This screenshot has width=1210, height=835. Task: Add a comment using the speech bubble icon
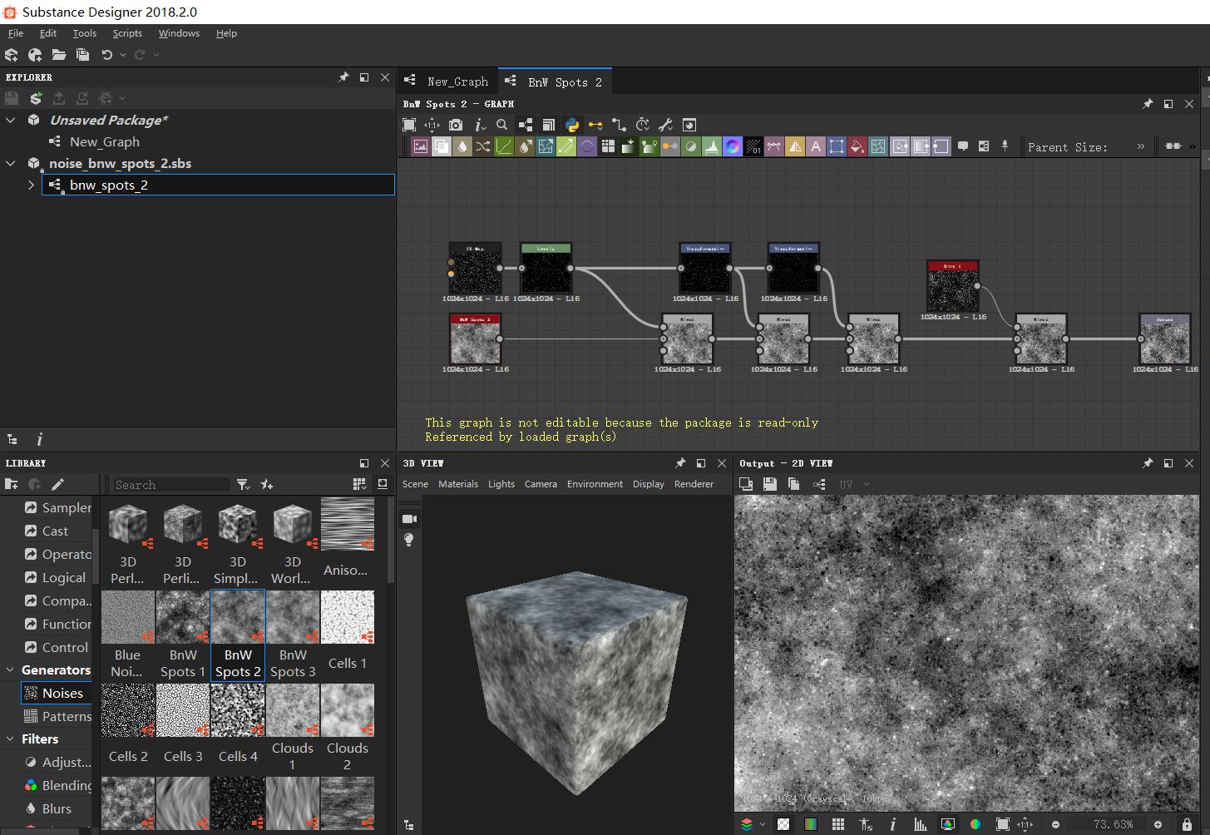(963, 146)
